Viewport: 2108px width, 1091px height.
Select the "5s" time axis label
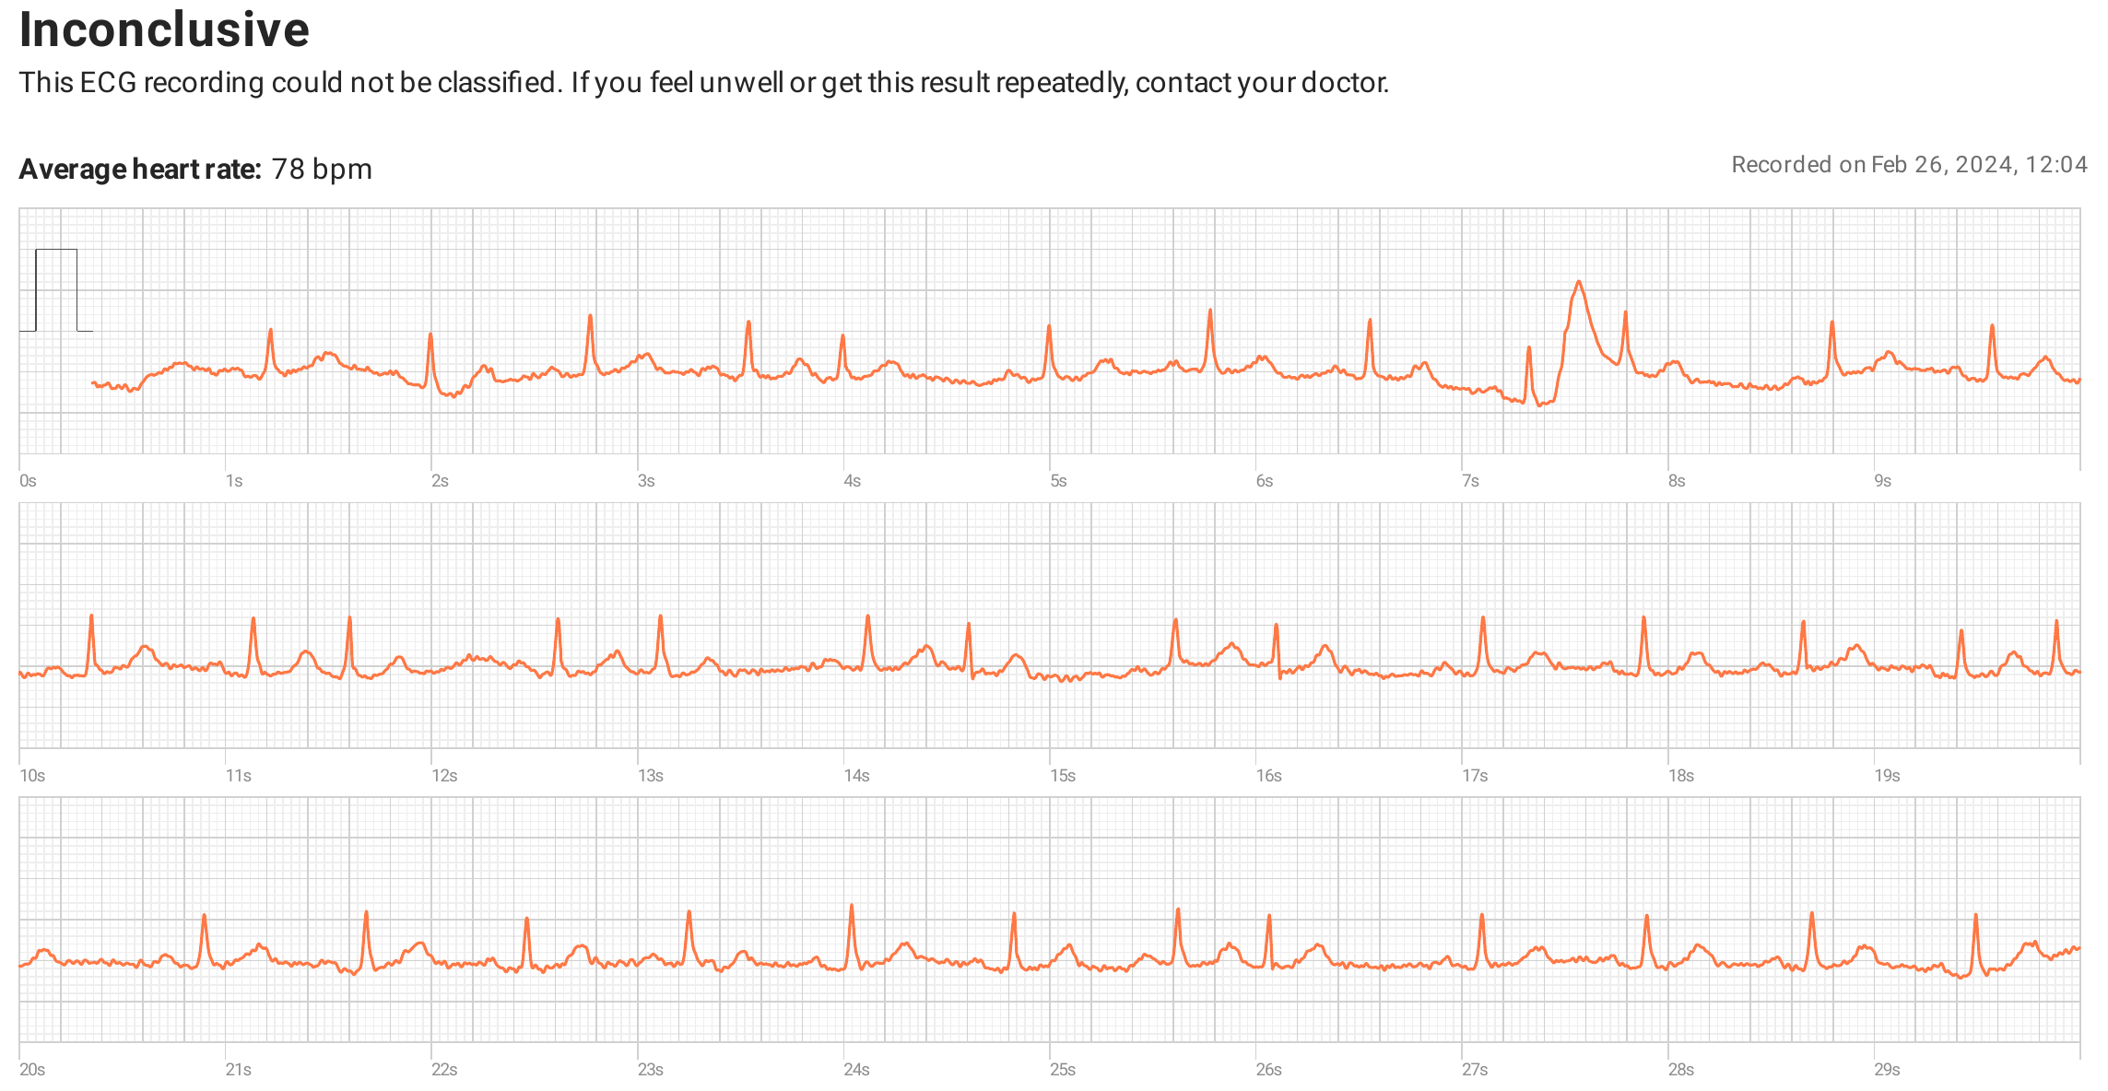coord(1058,481)
